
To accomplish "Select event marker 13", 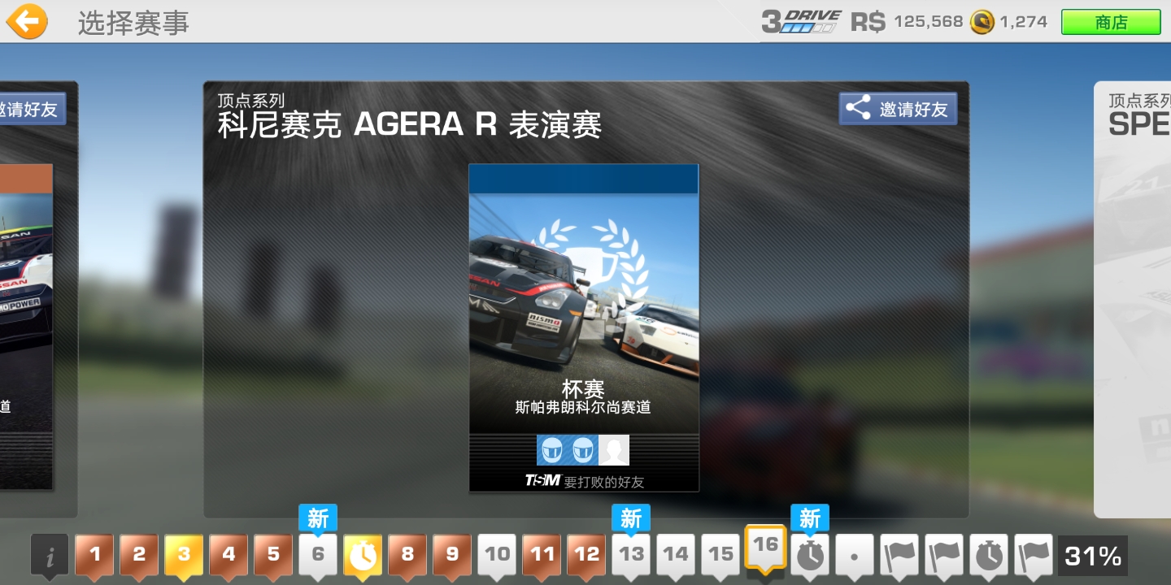I will (631, 557).
